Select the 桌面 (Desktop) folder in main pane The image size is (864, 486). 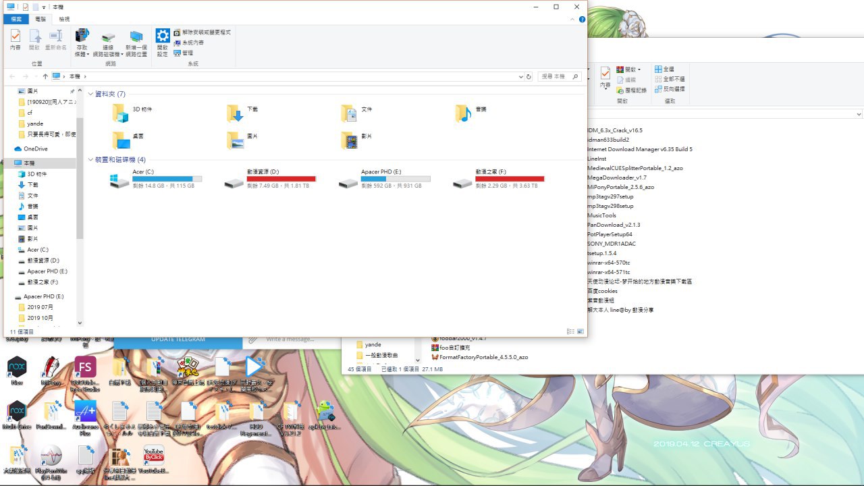pyautogui.click(x=128, y=139)
